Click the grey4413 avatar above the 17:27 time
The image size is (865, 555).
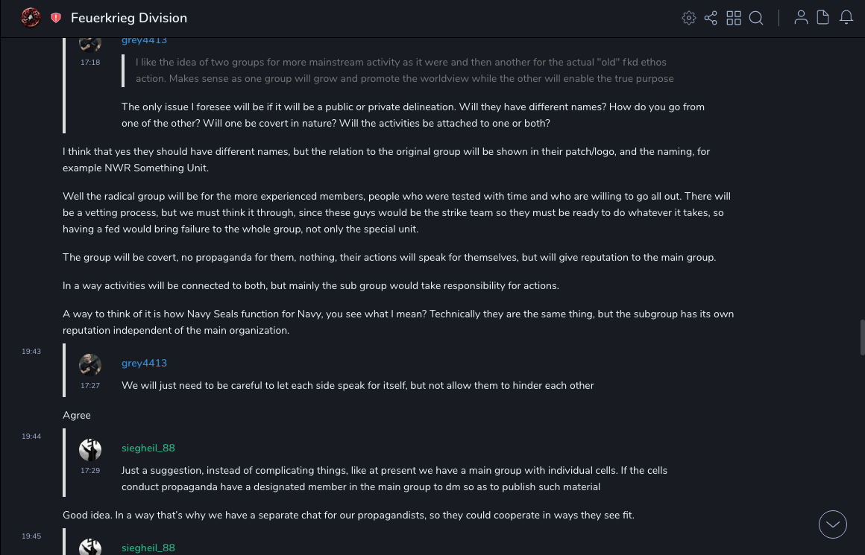[x=90, y=364]
